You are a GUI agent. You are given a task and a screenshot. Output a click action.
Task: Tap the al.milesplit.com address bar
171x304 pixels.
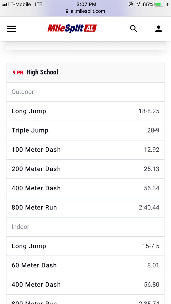tap(85, 11)
